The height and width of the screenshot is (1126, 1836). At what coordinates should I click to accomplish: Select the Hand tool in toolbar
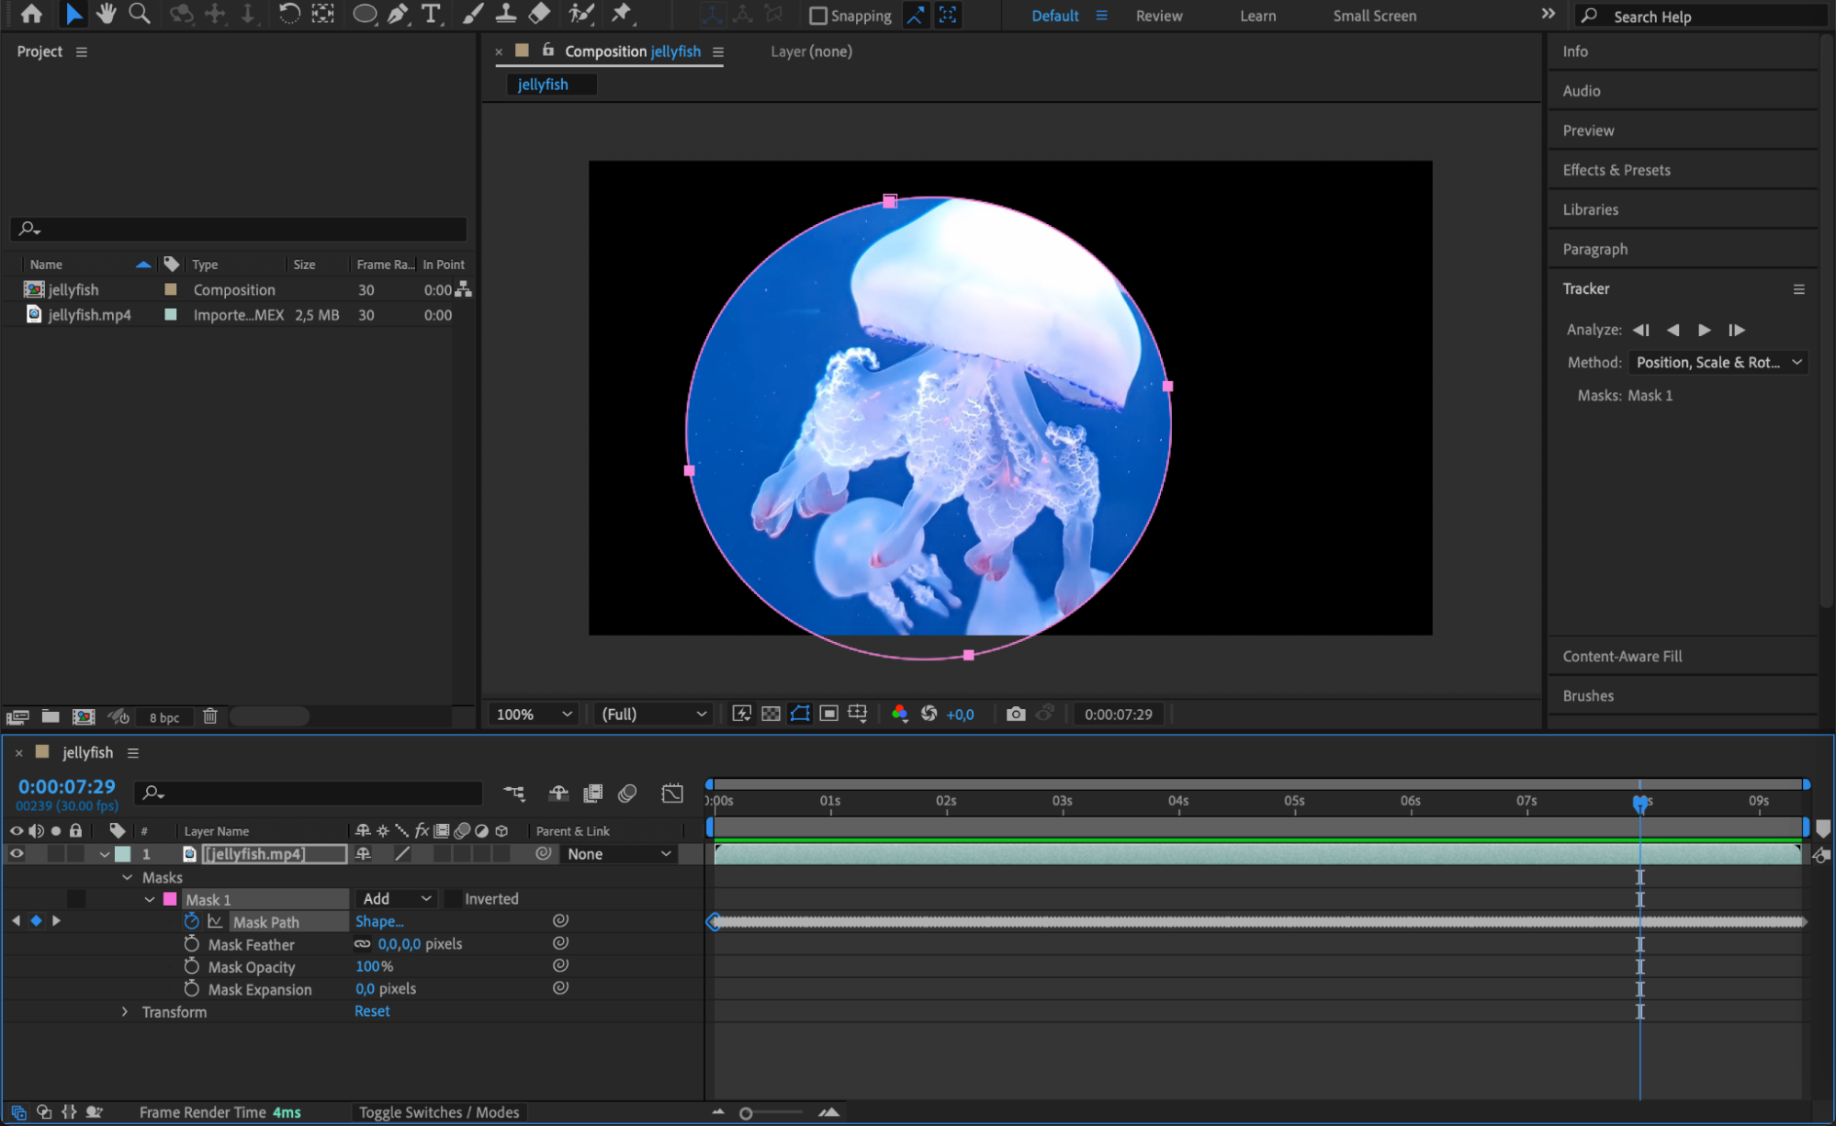[107, 14]
